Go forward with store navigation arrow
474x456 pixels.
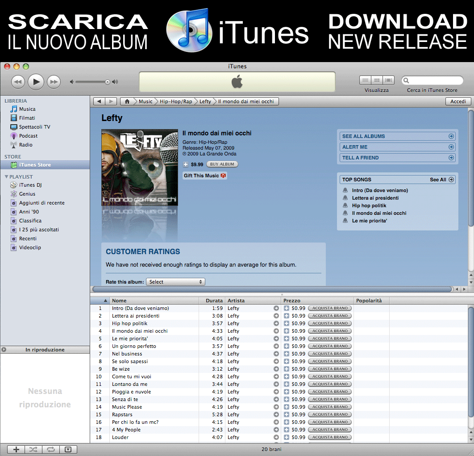111,101
